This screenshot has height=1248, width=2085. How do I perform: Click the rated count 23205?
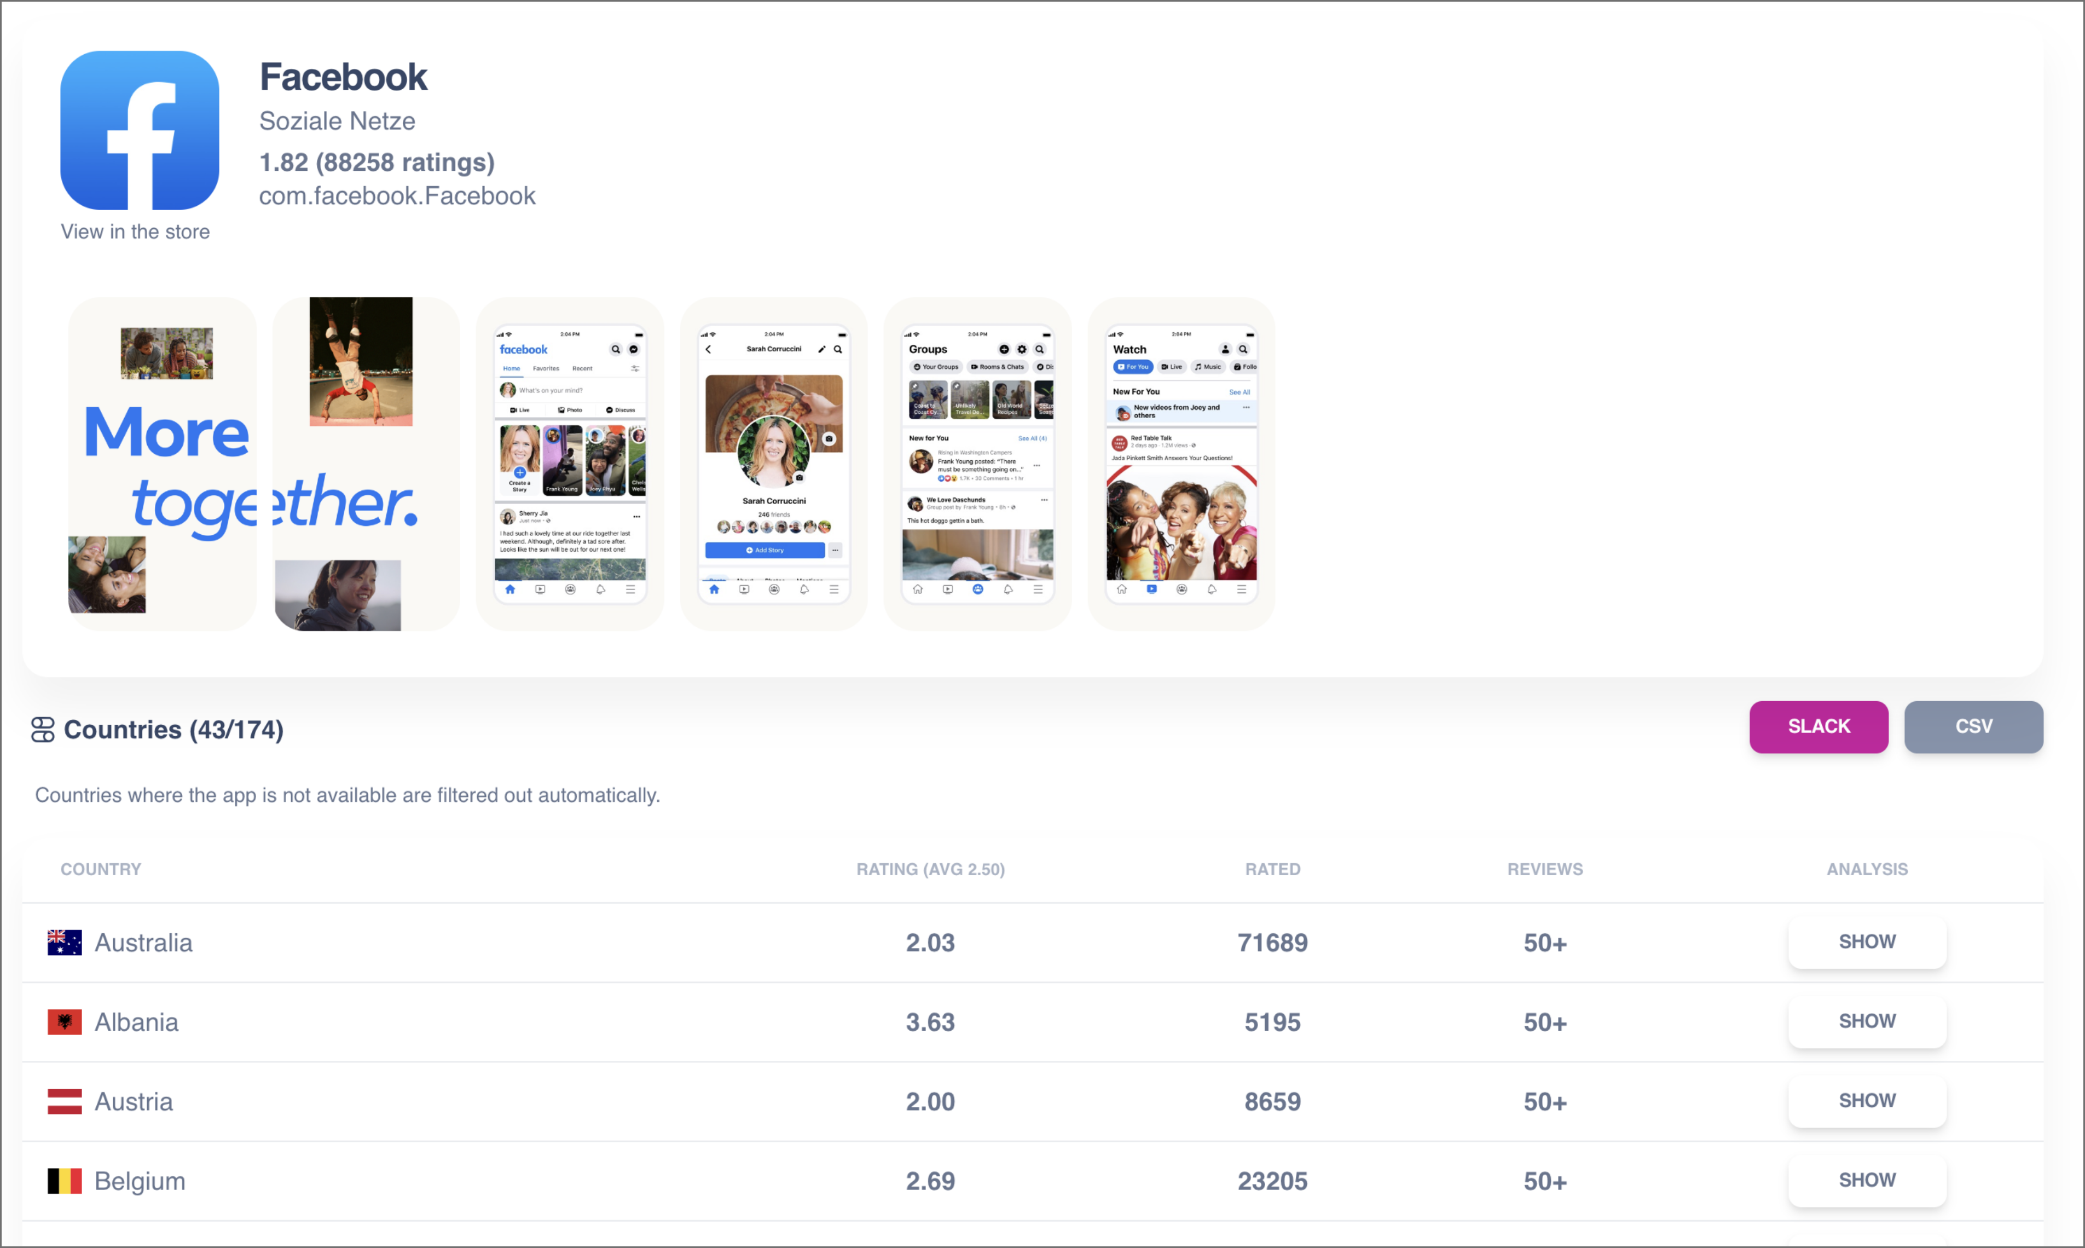coord(1272,1181)
